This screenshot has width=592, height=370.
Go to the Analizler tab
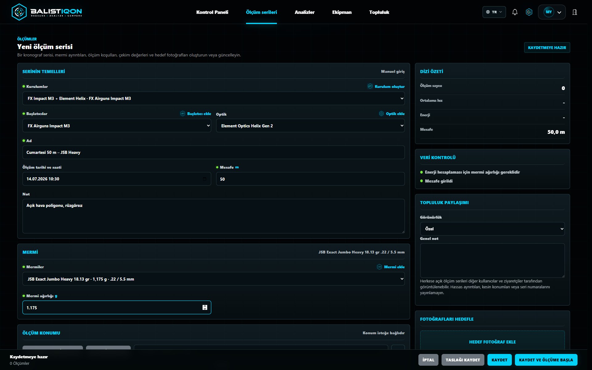click(x=304, y=12)
